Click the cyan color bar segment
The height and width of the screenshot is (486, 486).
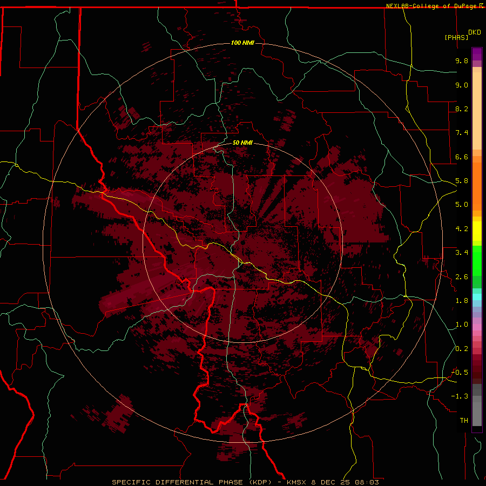coord(477,297)
